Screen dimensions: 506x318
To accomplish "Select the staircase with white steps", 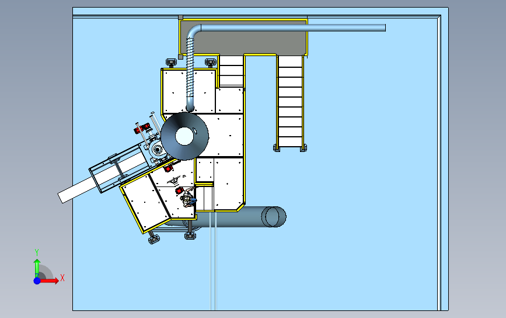I will pos(290,102).
